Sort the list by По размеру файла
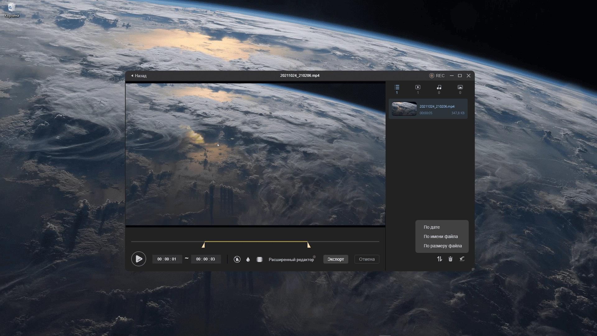This screenshot has height=336, width=597. 443,246
